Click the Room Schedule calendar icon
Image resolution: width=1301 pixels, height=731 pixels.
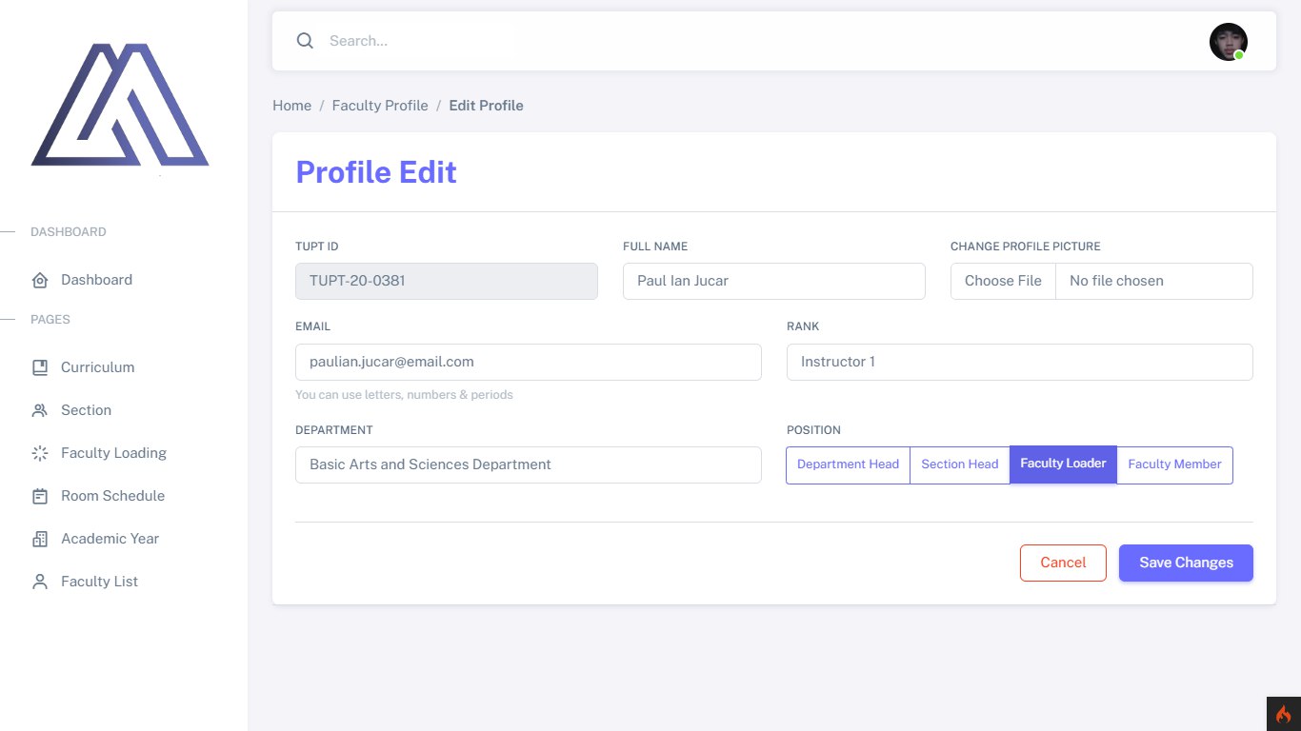coord(40,496)
